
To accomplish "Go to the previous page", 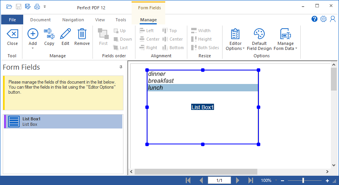I will click(x=201, y=180).
